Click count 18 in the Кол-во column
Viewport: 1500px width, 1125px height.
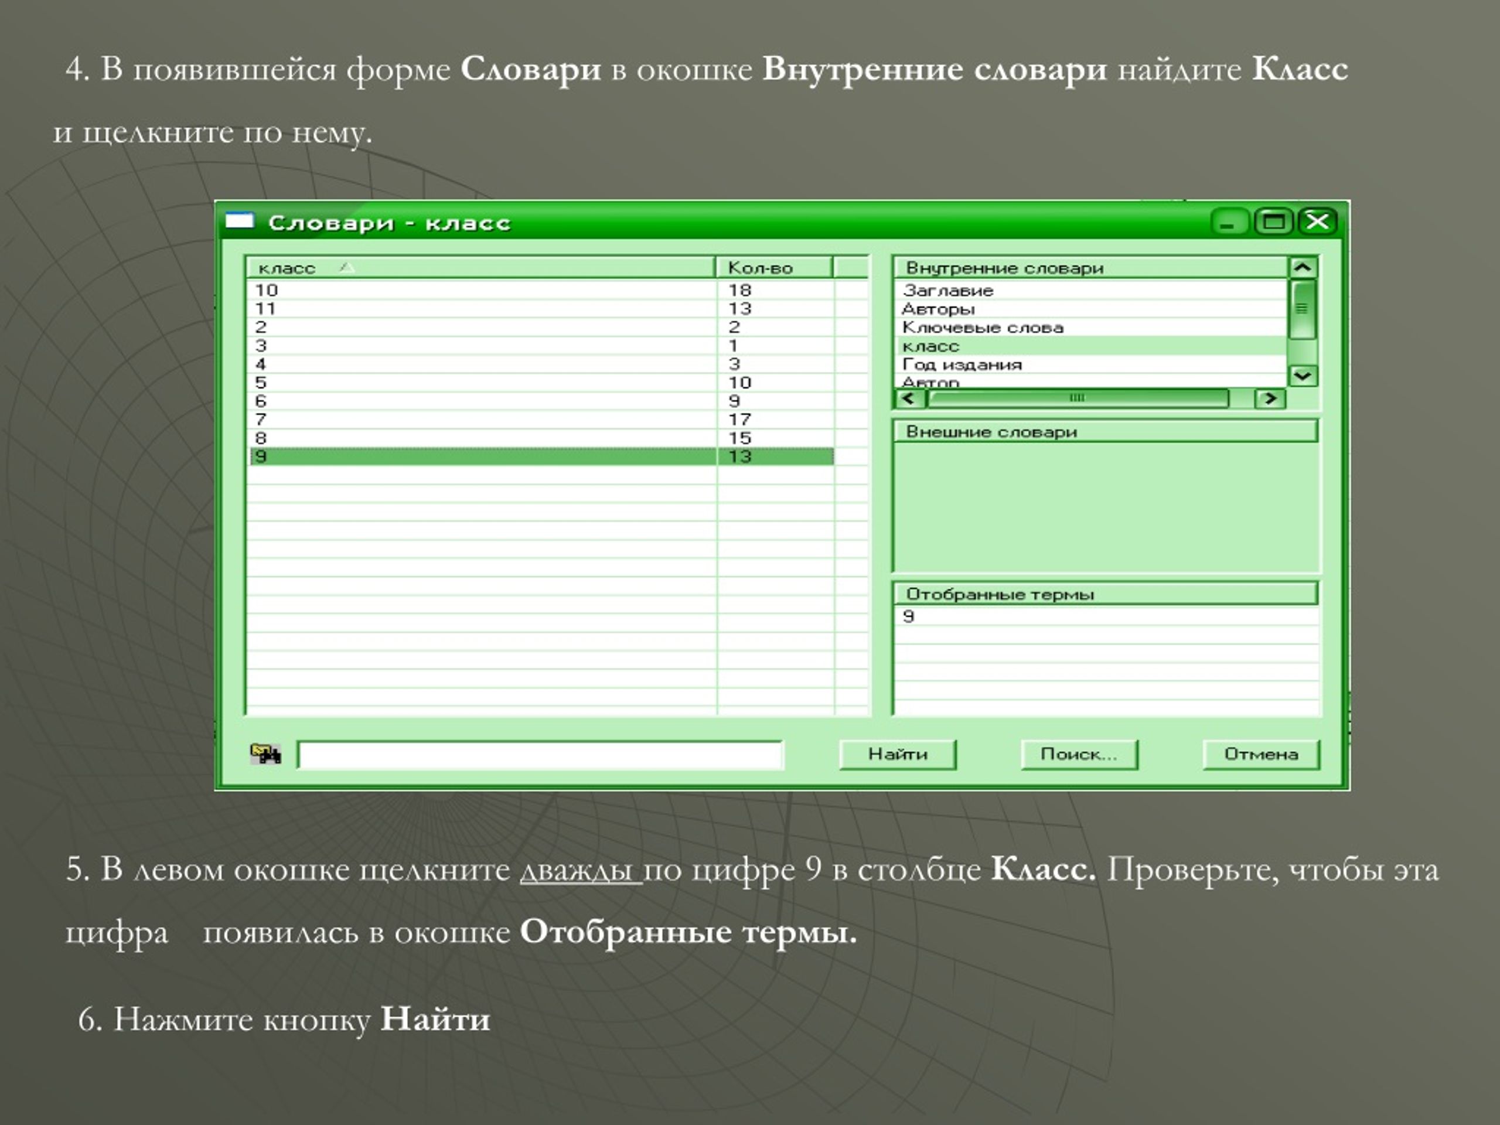point(740,290)
